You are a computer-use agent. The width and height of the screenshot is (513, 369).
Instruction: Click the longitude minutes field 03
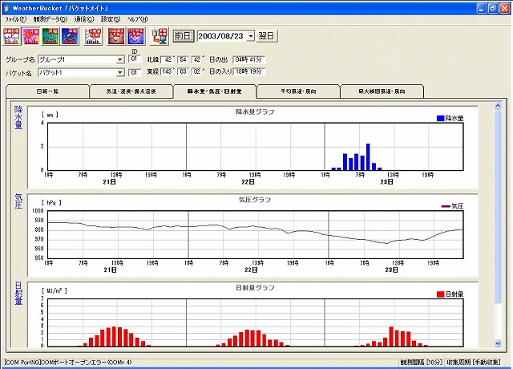[183, 71]
